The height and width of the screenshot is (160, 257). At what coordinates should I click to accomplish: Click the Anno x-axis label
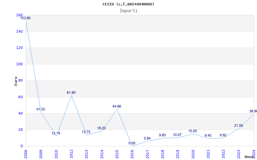[249, 157]
